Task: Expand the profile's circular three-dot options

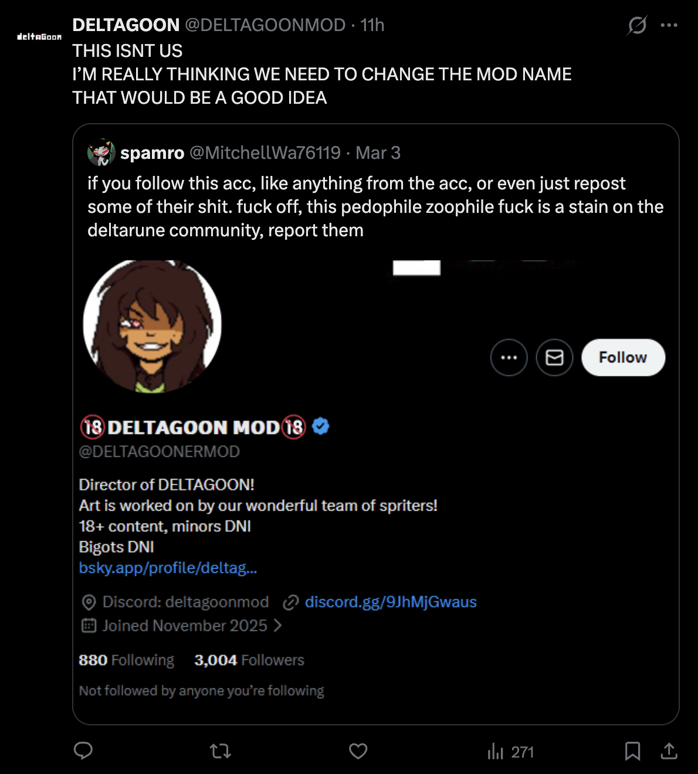Action: click(x=509, y=357)
